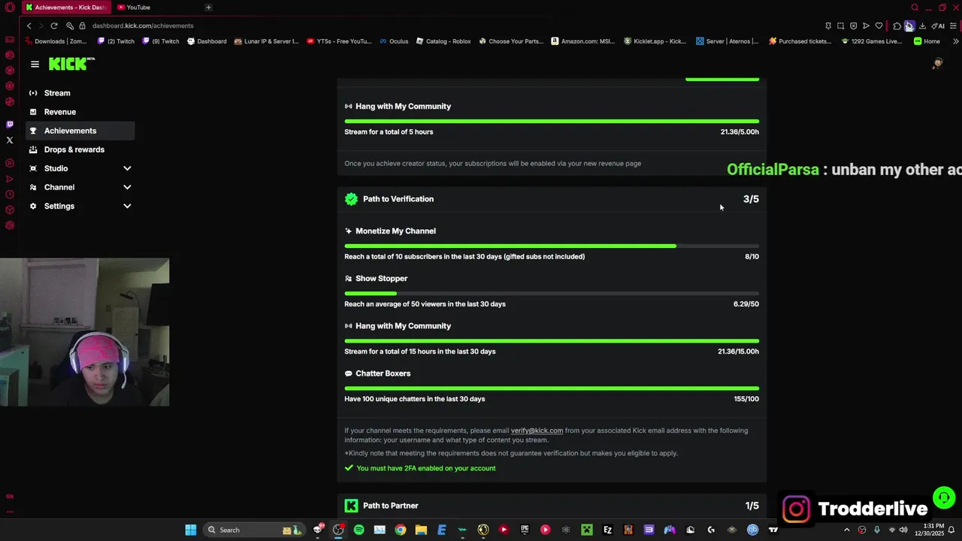Viewport: 962px width, 541px height.
Task: Click the Opera logo menu button
Action: point(10,8)
